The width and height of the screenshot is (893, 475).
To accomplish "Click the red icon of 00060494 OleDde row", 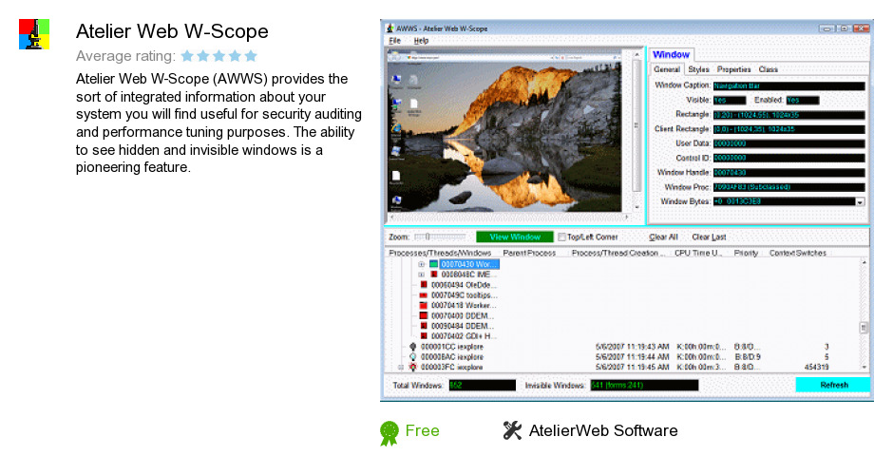I will click(424, 285).
